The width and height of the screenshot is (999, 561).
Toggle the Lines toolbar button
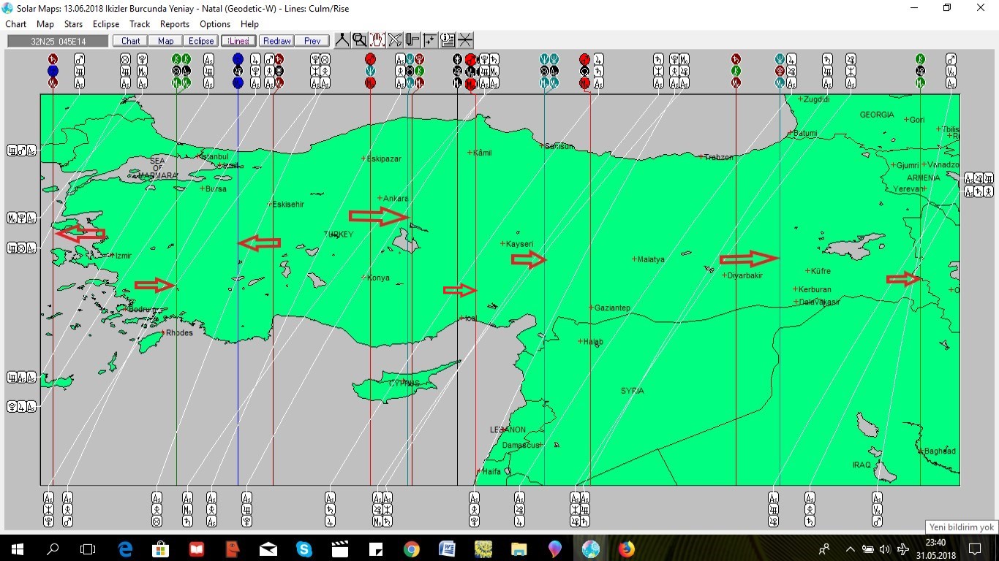coord(238,41)
